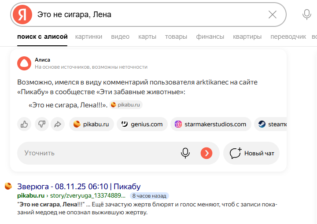Open the pikabu.ru source chip

pyautogui.click(x=92, y=124)
